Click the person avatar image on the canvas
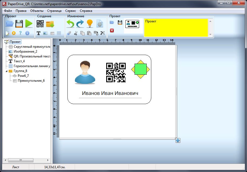 click(85, 72)
